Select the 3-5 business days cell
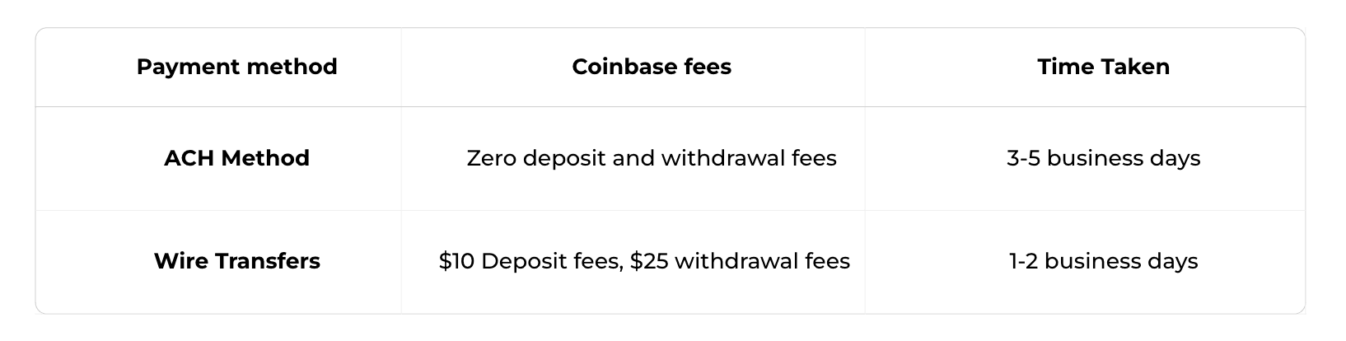The image size is (1346, 341). [x=1103, y=158]
